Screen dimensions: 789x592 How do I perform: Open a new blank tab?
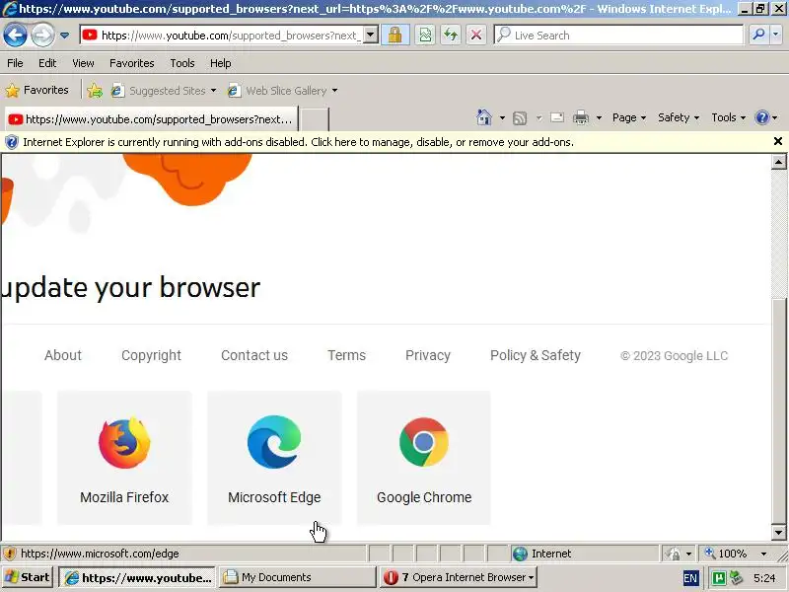click(x=315, y=119)
